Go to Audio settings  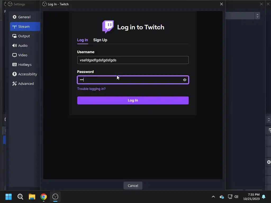pos(25,45)
